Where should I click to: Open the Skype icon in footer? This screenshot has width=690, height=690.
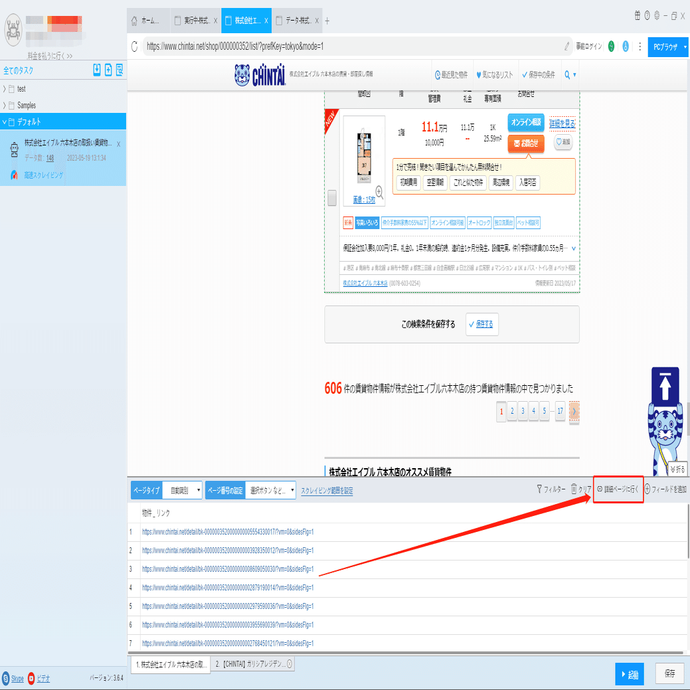pos(6,678)
